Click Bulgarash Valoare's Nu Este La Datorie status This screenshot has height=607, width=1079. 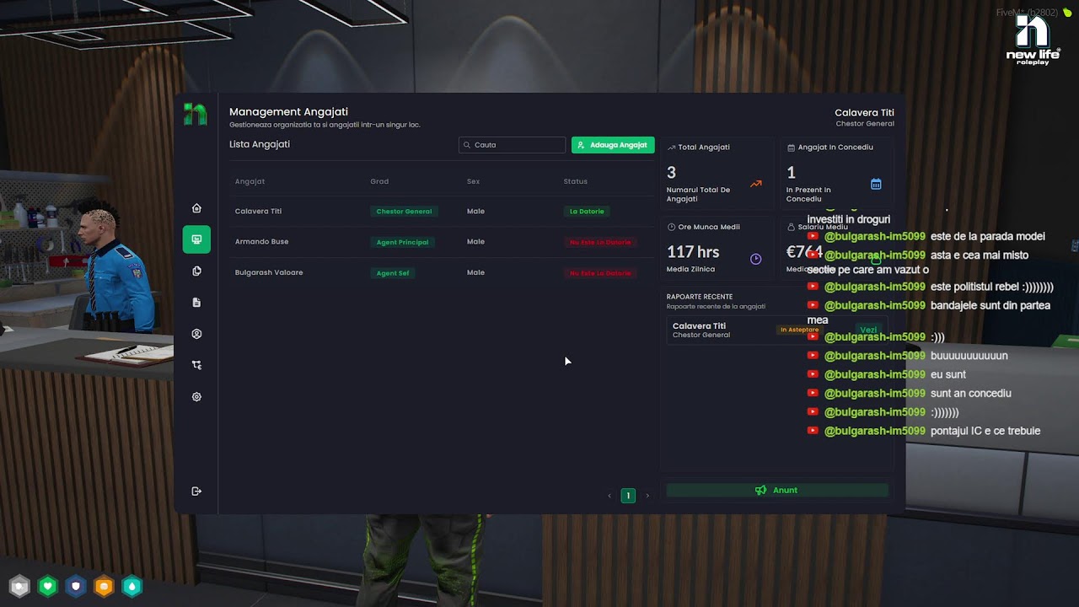[600, 273]
